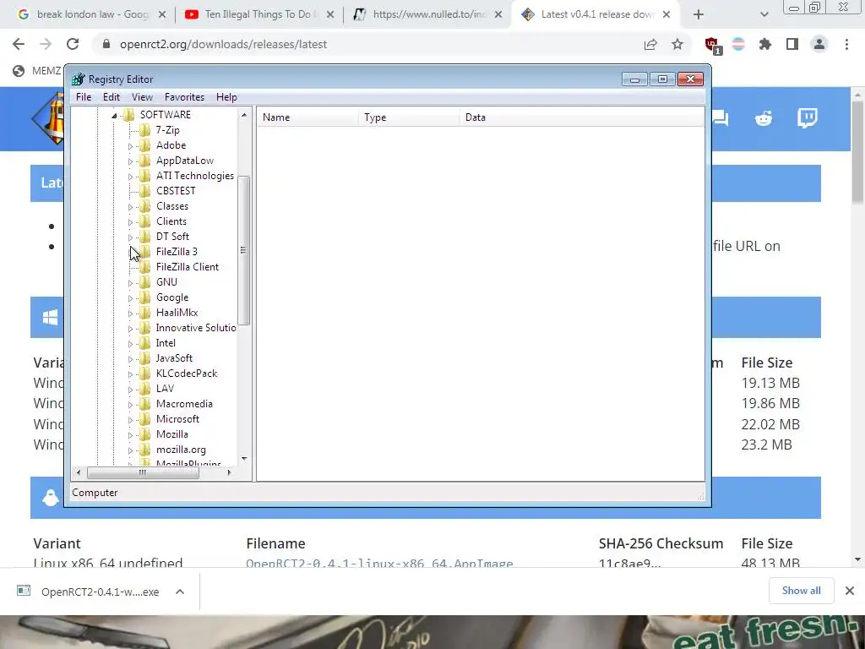The image size is (865, 649).
Task: Select the 7-Zip folder icon
Action: pos(145,129)
